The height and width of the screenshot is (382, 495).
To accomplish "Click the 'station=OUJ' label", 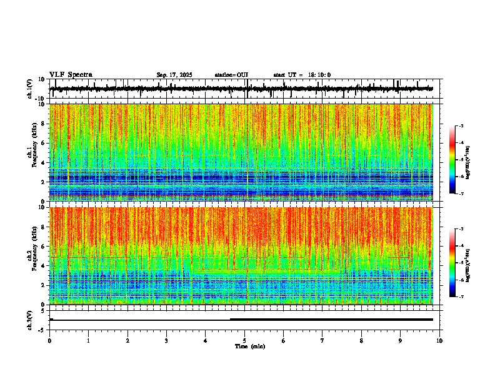I will pos(231,75).
